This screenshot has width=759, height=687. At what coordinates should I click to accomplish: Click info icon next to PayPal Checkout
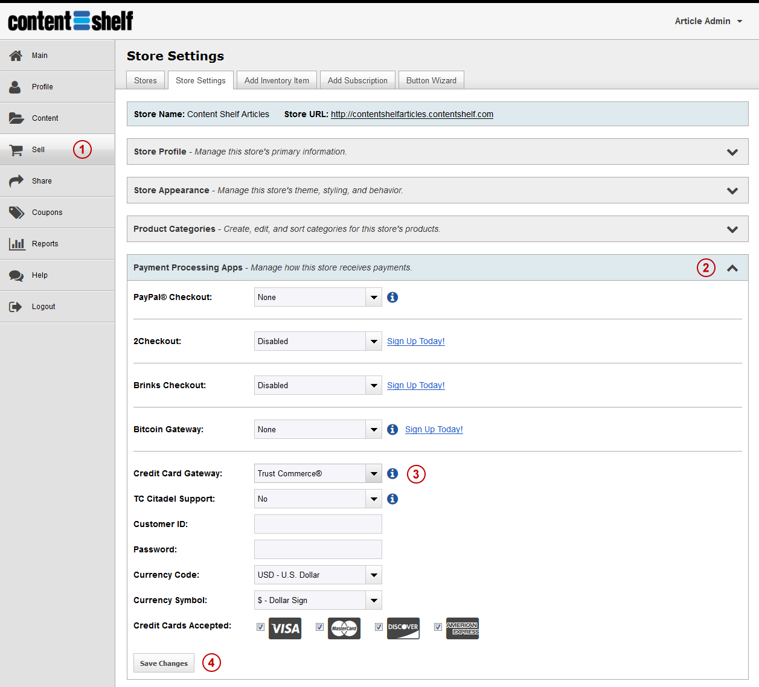pyautogui.click(x=392, y=297)
